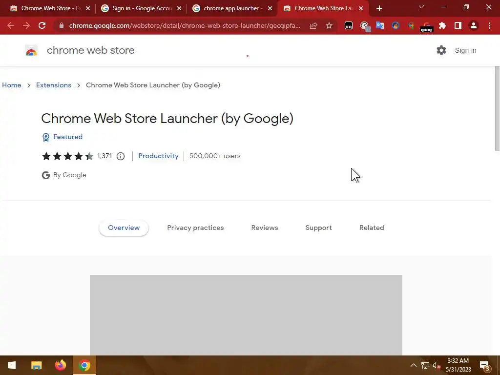This screenshot has height=375, width=500.
Task: Click the page vertical scrollbar
Action: coord(497,108)
